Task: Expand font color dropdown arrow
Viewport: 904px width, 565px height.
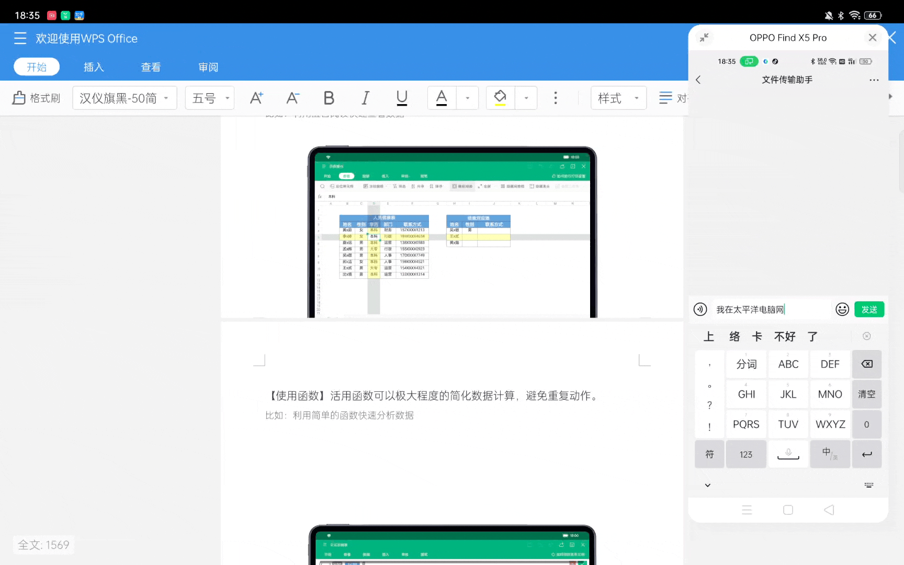Action: [x=467, y=98]
